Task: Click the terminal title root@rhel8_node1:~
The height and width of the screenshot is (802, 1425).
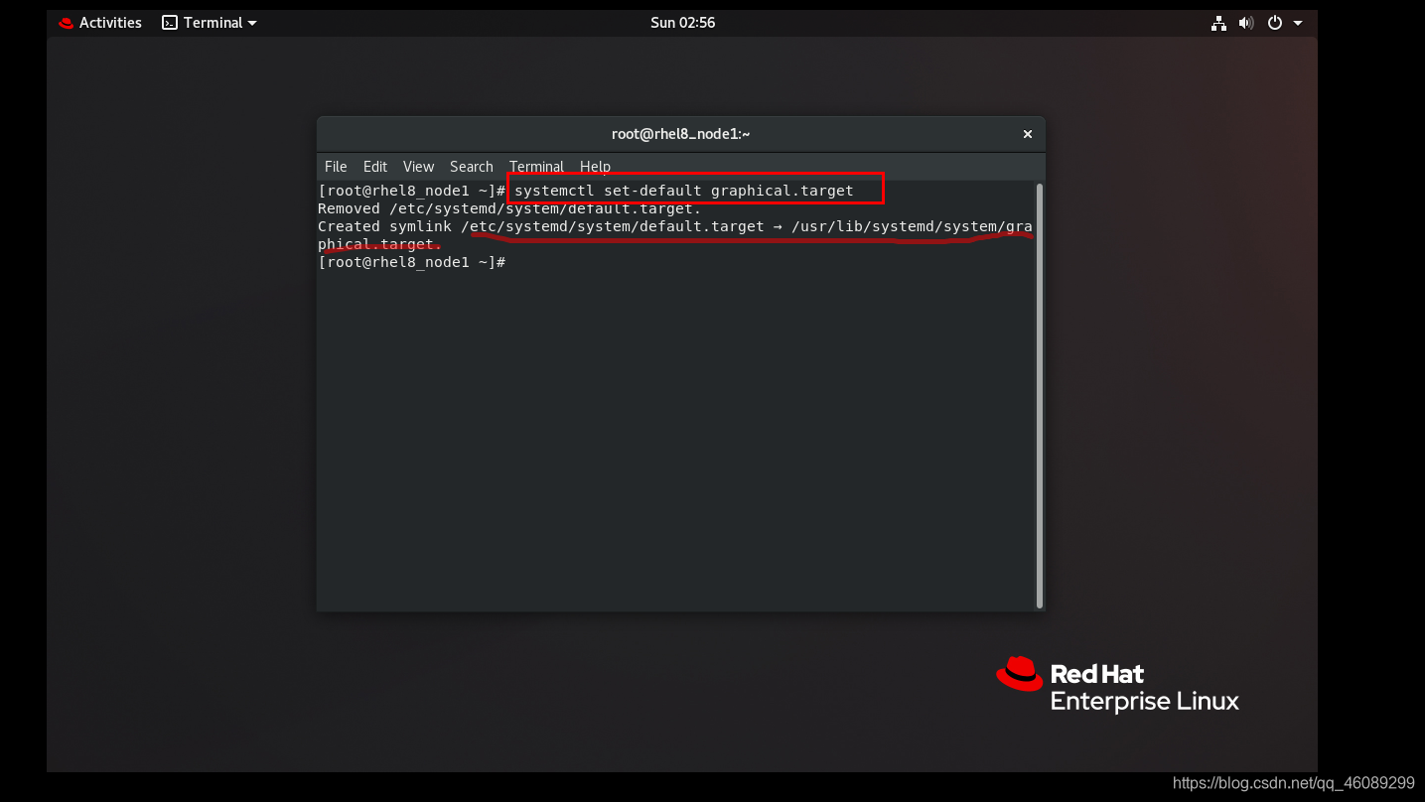Action: 680,134
